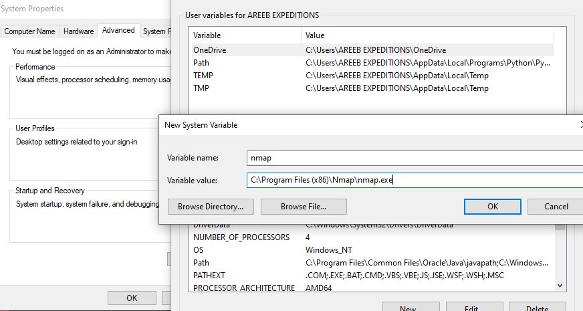Select the OS system variable row

[372, 250]
